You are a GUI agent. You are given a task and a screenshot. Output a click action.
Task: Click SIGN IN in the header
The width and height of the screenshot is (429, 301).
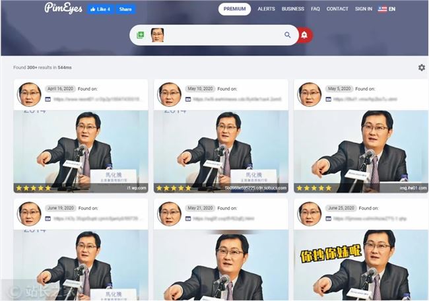tap(364, 9)
